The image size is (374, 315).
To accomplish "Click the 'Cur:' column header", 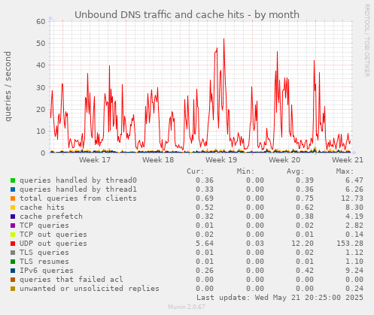I will tap(196, 171).
